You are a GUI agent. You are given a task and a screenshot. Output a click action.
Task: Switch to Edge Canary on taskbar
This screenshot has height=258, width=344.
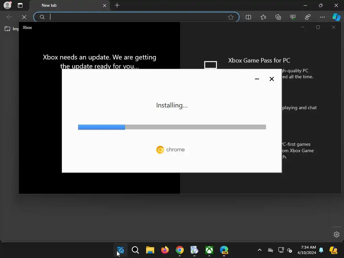point(224,250)
